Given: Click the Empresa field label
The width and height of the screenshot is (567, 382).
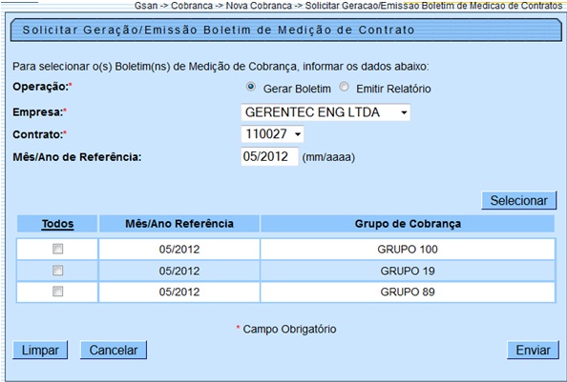Looking at the screenshot, I should pyautogui.click(x=40, y=112).
